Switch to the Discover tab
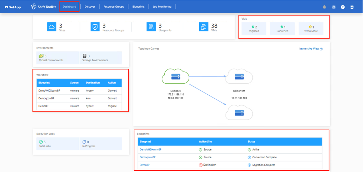Viewport: 364px width, 173px height. (90, 7)
